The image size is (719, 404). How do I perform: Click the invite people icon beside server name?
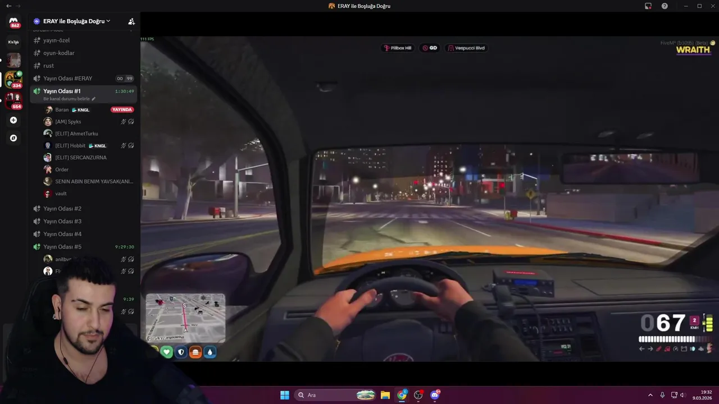[x=131, y=21]
